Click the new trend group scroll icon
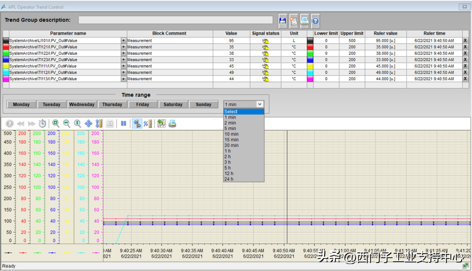This screenshot has width=472, height=271. (x=293, y=21)
